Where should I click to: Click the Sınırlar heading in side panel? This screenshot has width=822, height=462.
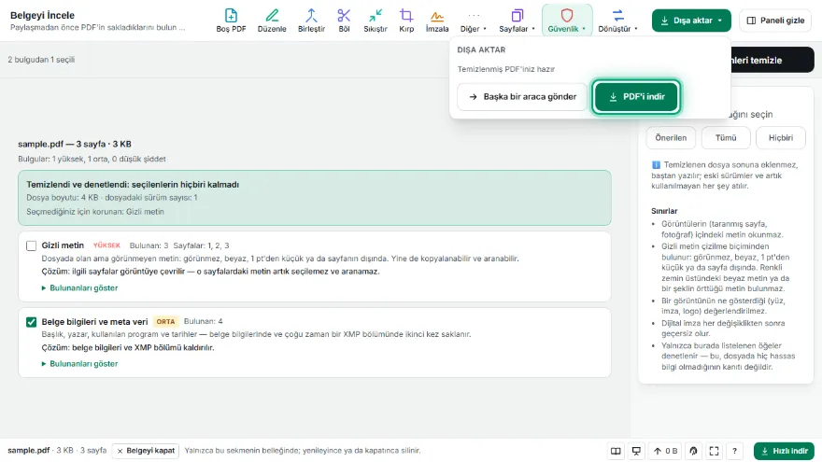(x=664, y=211)
